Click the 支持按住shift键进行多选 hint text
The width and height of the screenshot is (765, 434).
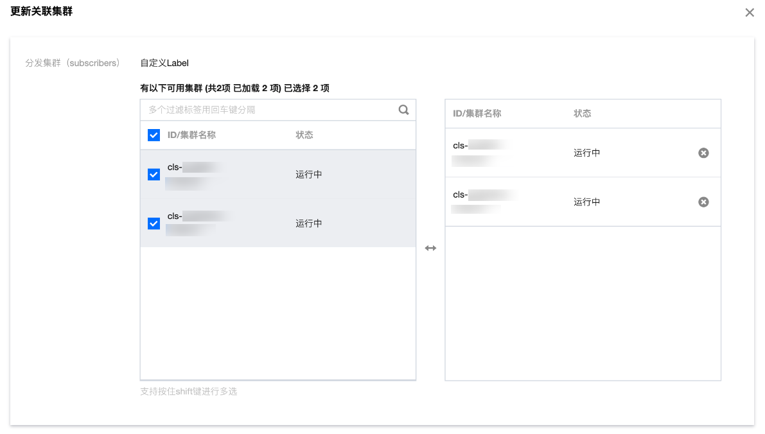click(188, 392)
